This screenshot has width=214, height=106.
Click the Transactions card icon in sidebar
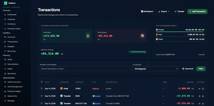coord(5,42)
